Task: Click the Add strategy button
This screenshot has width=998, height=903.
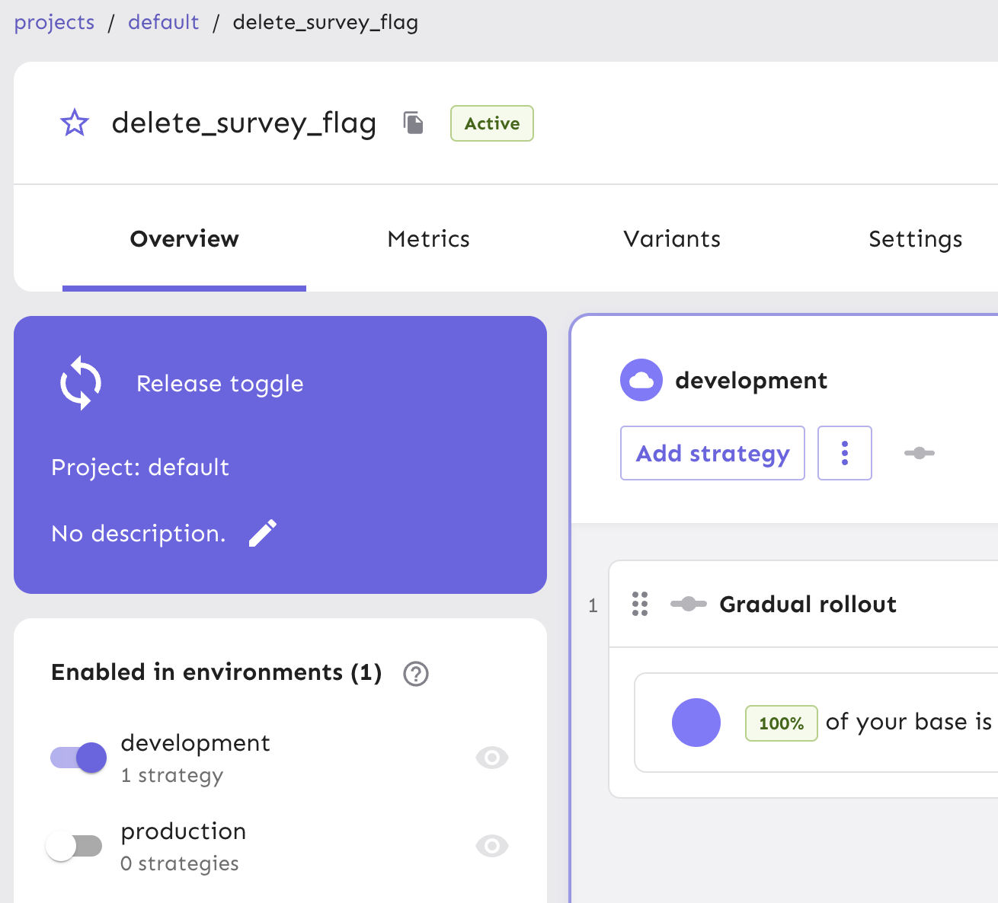Action: click(x=712, y=453)
